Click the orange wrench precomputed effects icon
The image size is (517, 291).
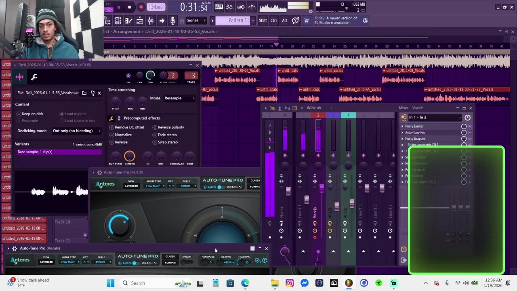(x=111, y=118)
